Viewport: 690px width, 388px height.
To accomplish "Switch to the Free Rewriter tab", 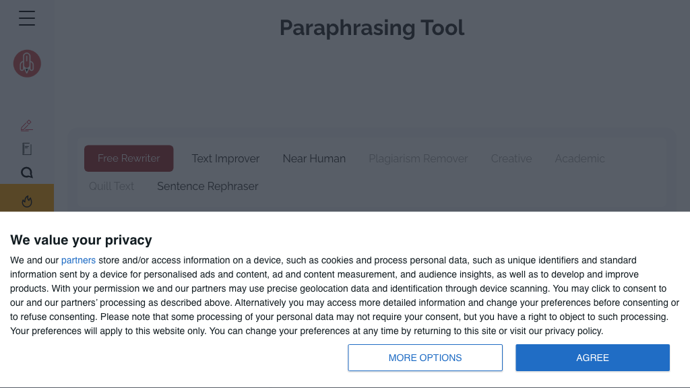I will click(129, 158).
